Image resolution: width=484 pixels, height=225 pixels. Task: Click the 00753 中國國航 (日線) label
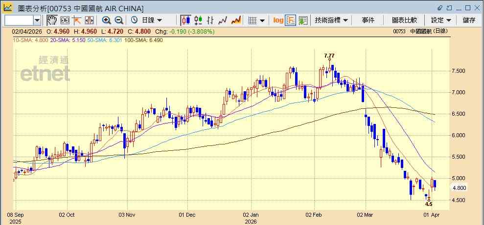pyautogui.click(x=420, y=31)
